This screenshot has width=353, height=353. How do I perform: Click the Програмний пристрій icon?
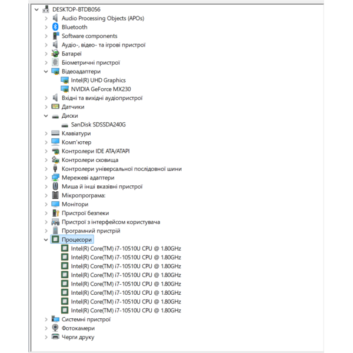[x=55, y=231]
